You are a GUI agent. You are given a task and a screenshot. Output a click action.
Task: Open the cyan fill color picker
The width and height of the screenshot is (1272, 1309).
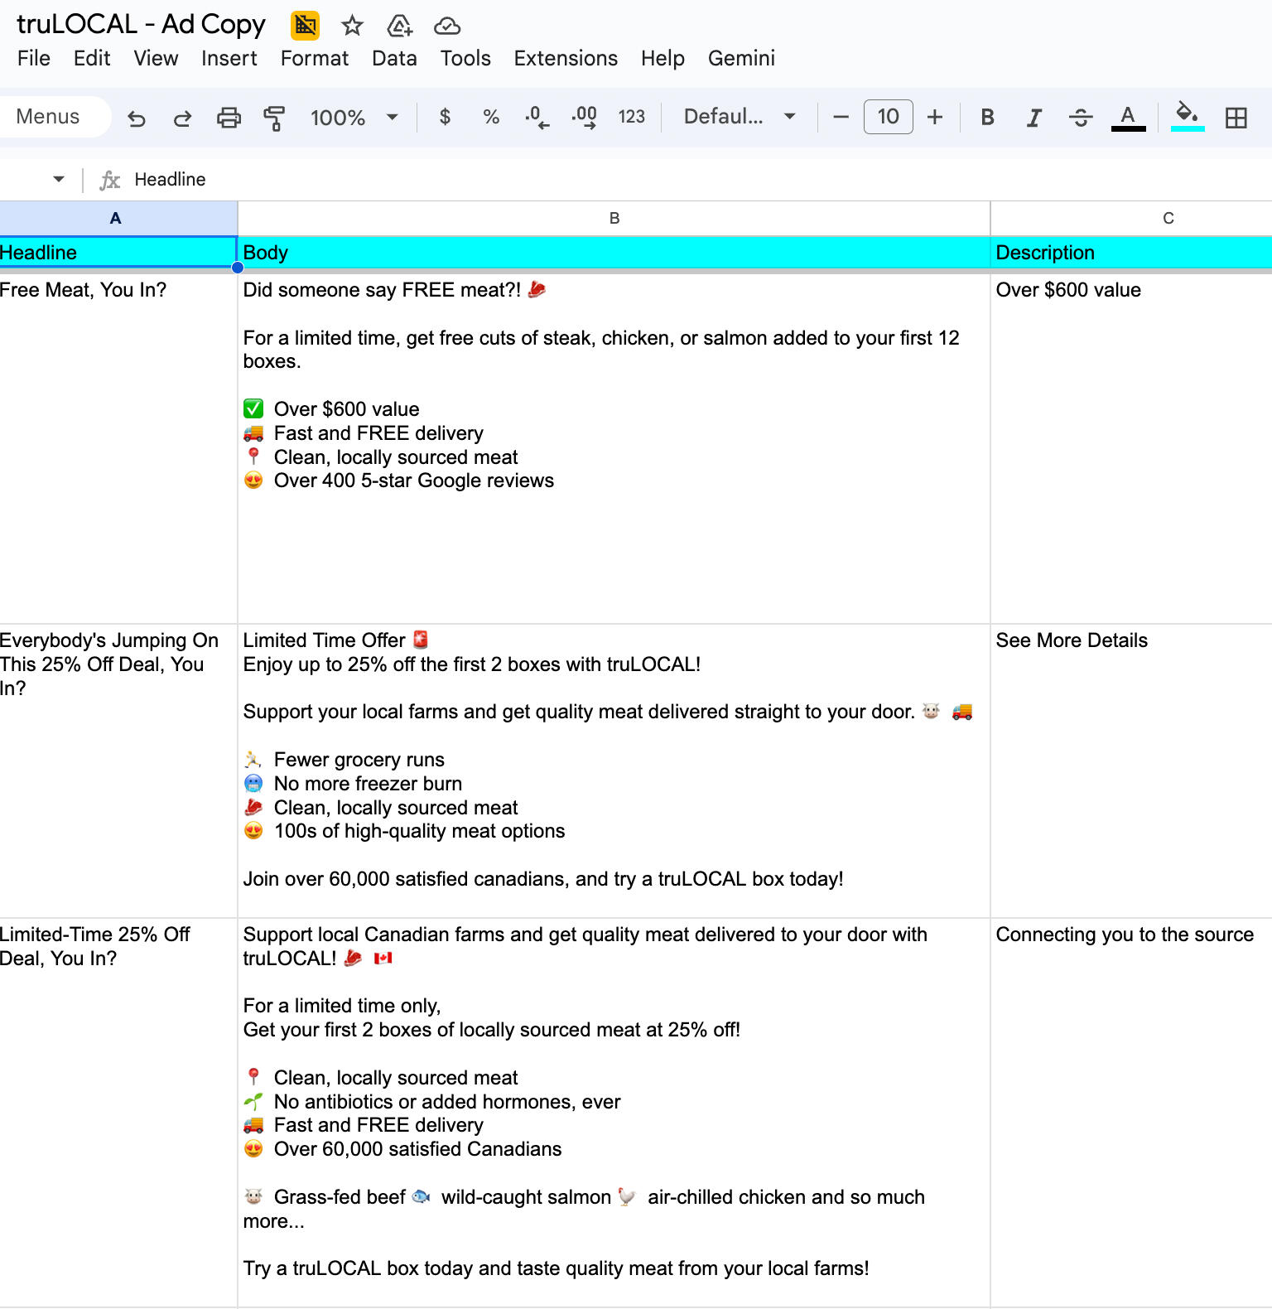click(x=1187, y=116)
